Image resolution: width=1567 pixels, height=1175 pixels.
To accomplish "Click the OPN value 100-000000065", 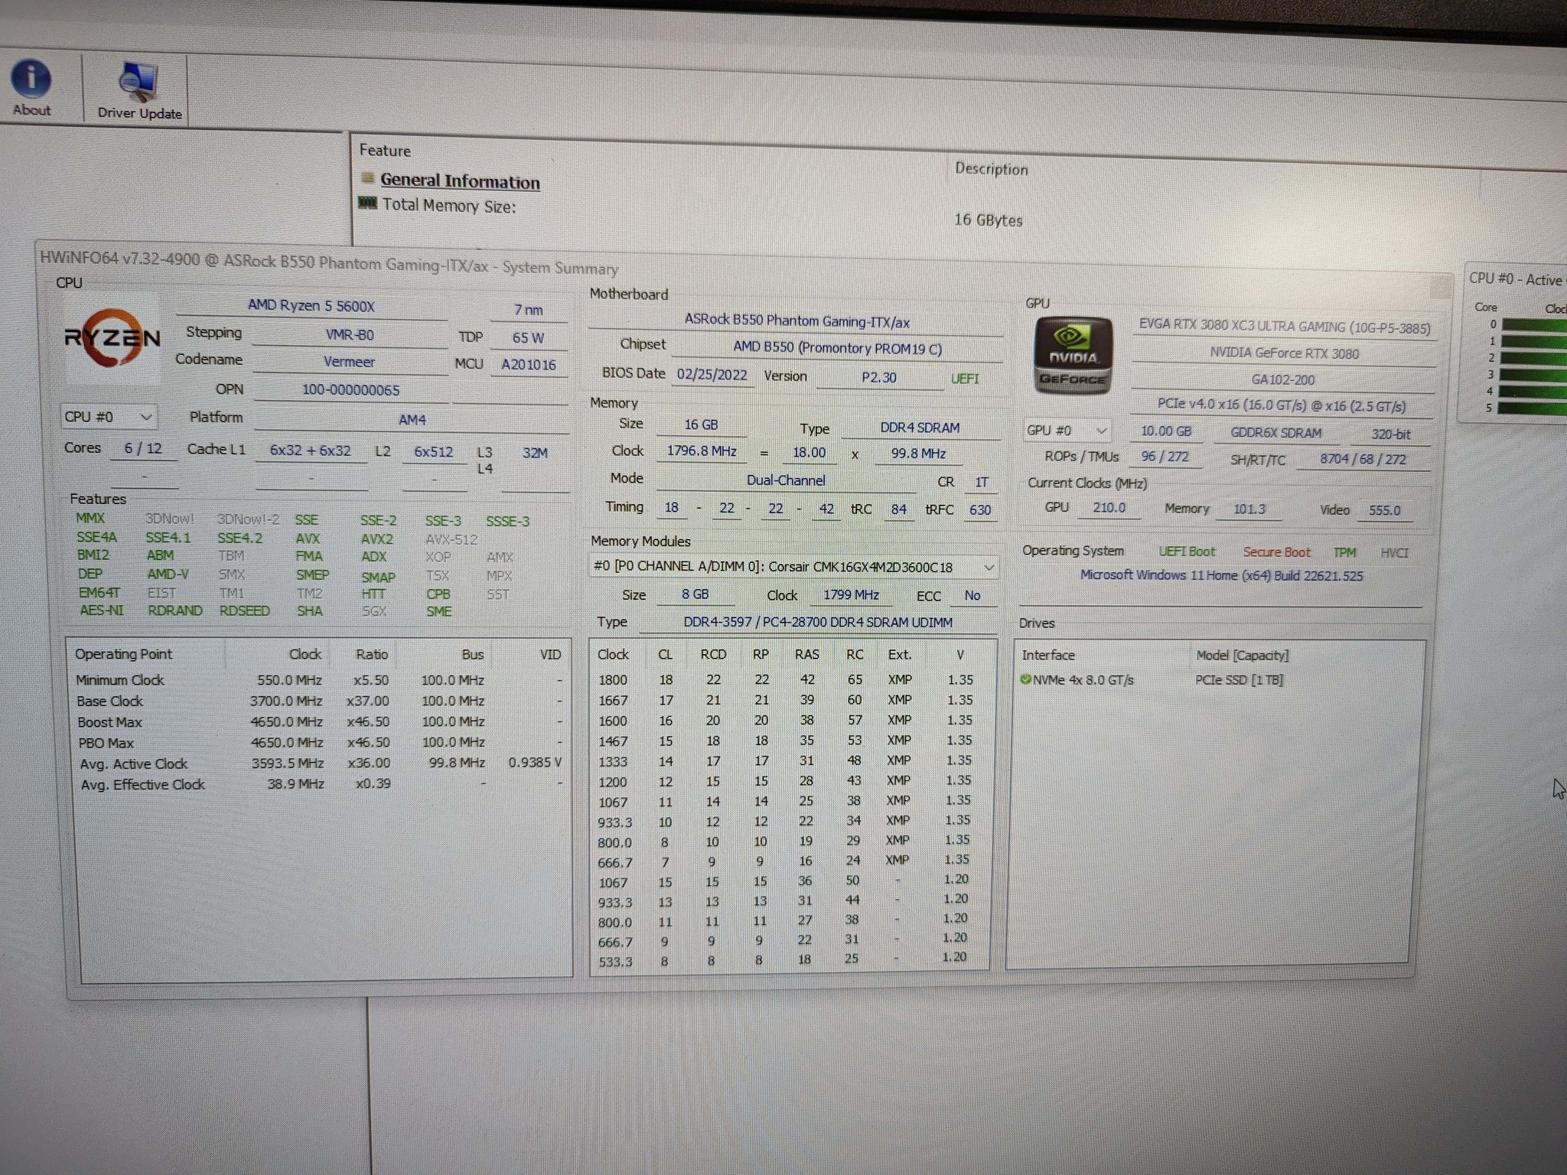I will 351,390.
